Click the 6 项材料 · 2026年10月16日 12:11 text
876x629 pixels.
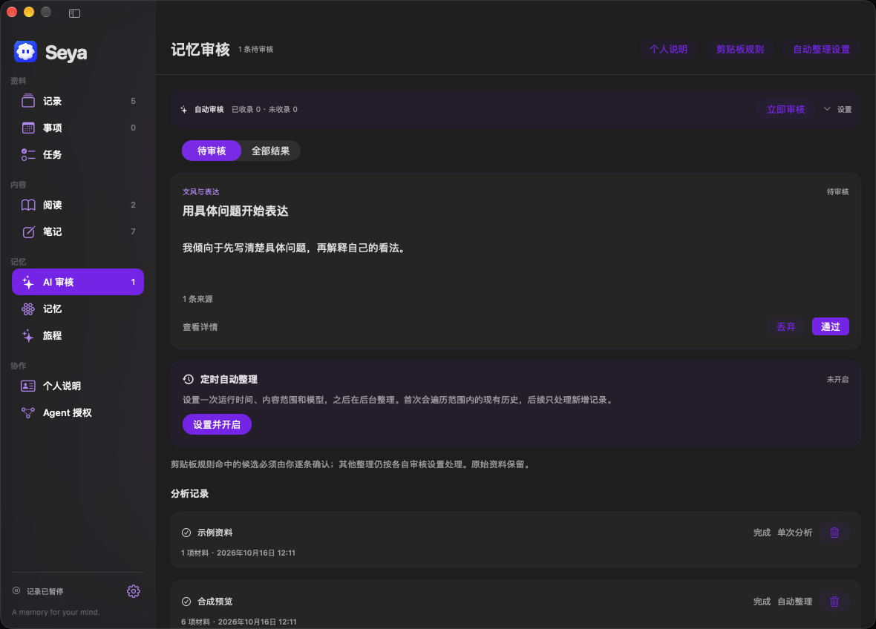coord(239,621)
